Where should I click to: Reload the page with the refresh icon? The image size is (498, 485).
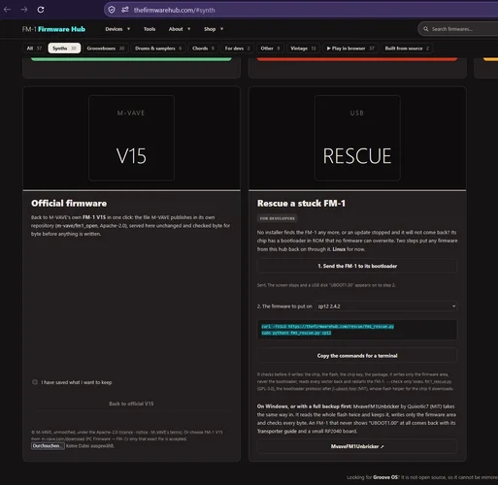click(x=41, y=10)
